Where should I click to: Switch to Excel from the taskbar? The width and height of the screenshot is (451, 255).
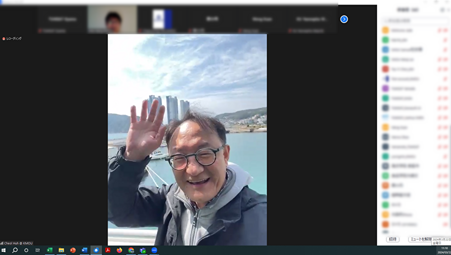click(x=50, y=250)
